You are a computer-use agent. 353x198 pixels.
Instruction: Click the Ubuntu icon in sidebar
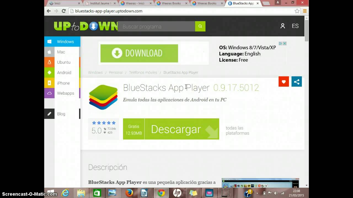49,62
